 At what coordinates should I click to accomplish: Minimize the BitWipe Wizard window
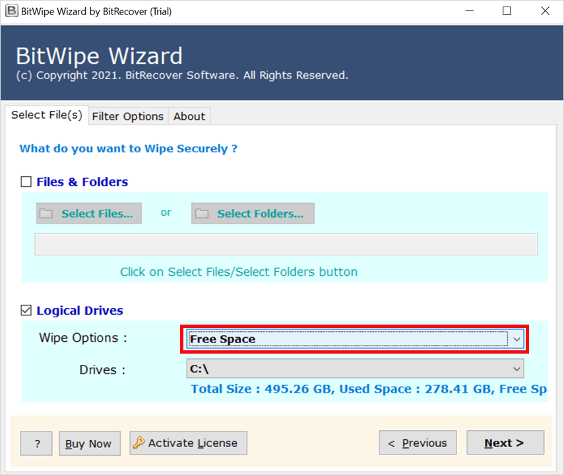(x=468, y=11)
